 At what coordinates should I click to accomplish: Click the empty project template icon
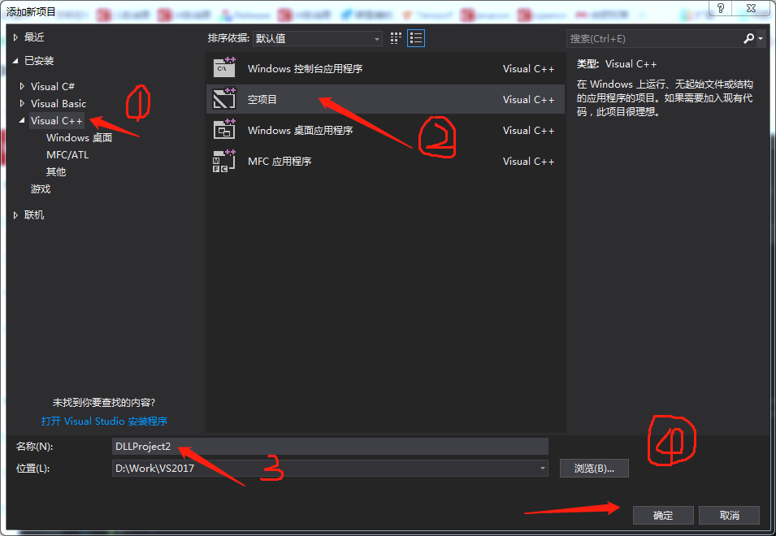click(224, 98)
